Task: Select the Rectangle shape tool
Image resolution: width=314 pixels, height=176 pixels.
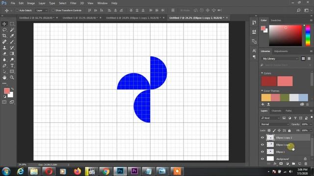Action: tap(12, 72)
